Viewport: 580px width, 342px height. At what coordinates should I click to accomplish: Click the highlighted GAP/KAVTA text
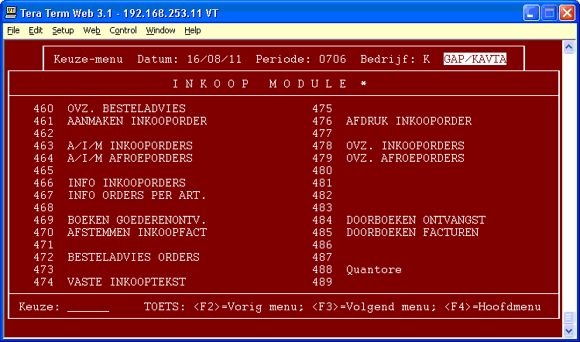475,60
